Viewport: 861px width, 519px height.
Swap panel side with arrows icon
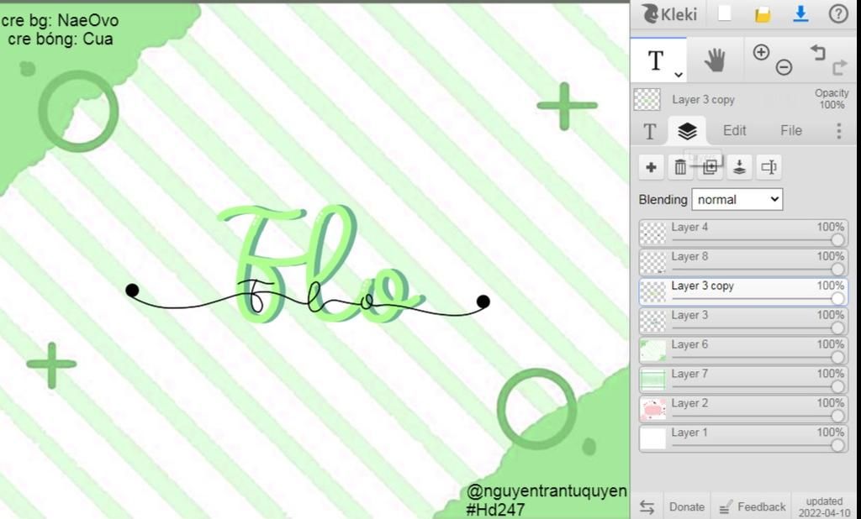pyautogui.click(x=647, y=506)
